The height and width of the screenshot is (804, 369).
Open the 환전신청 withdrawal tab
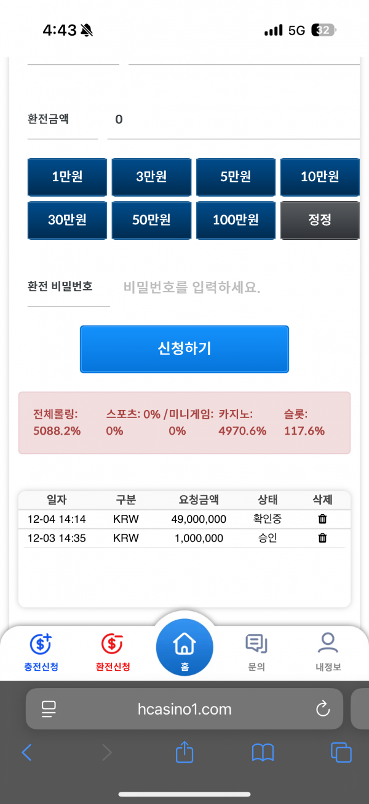[113, 652]
